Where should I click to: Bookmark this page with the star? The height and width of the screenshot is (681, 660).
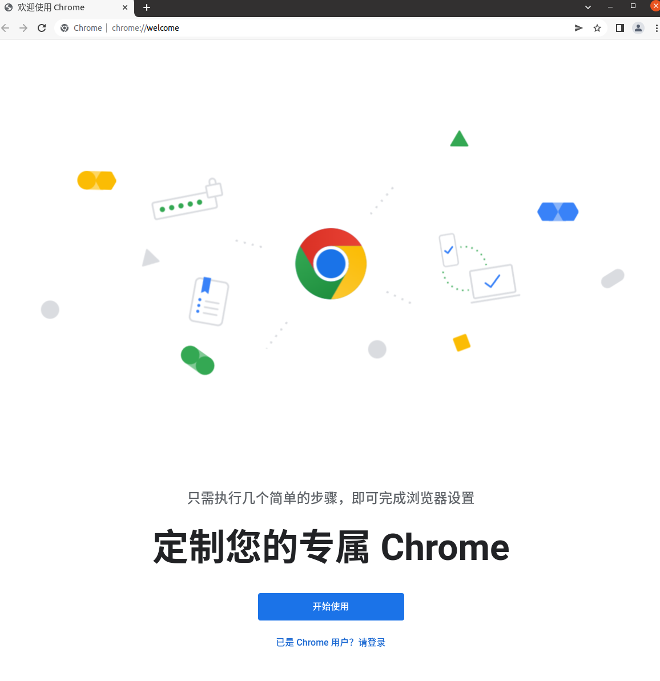(x=597, y=28)
